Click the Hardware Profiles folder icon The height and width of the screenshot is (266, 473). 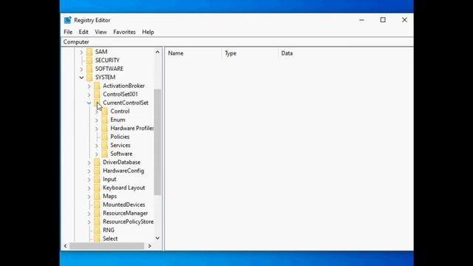click(104, 128)
